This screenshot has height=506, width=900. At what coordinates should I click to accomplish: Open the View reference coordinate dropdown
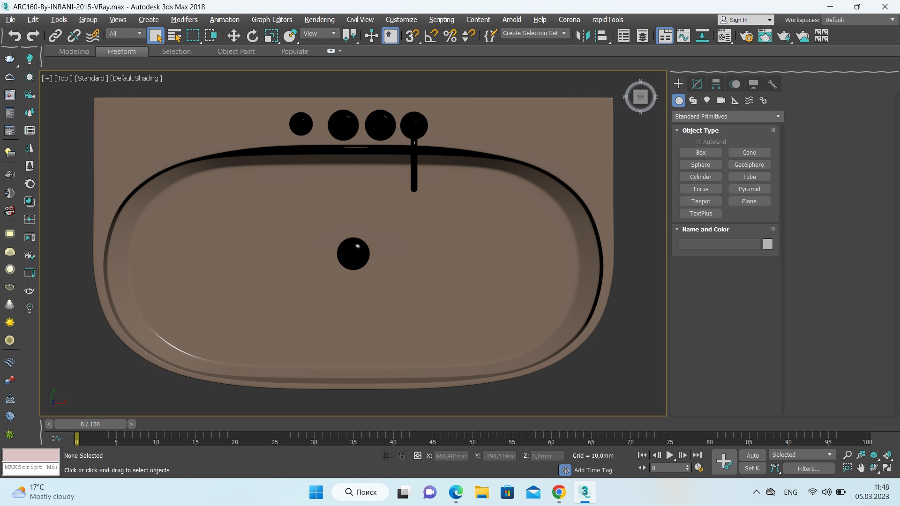pyautogui.click(x=320, y=34)
